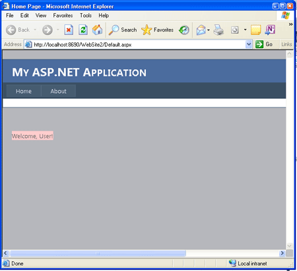The image size is (297, 271).
Task: Click the Welcome, User! text
Action: point(32,136)
